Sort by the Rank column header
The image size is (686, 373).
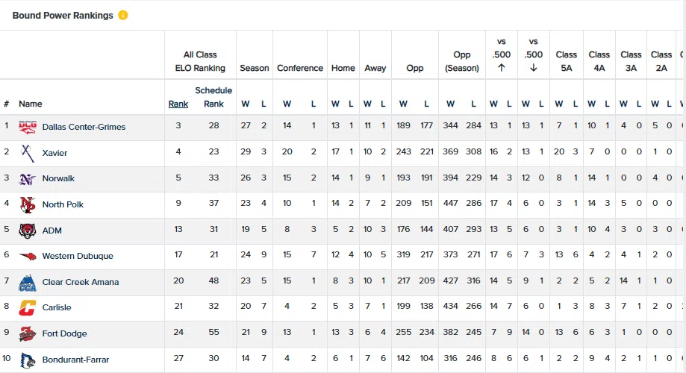[x=178, y=104]
